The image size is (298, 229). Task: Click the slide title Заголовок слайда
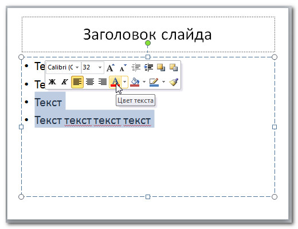(x=147, y=34)
